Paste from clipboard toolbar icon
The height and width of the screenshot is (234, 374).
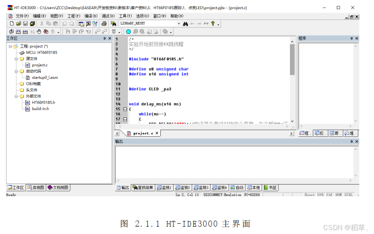click(x=55, y=23)
